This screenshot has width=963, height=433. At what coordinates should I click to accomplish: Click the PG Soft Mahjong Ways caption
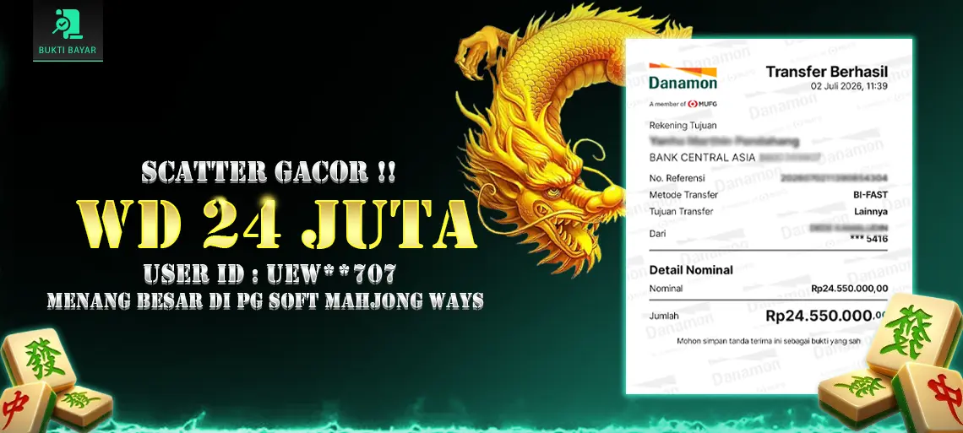(265, 300)
